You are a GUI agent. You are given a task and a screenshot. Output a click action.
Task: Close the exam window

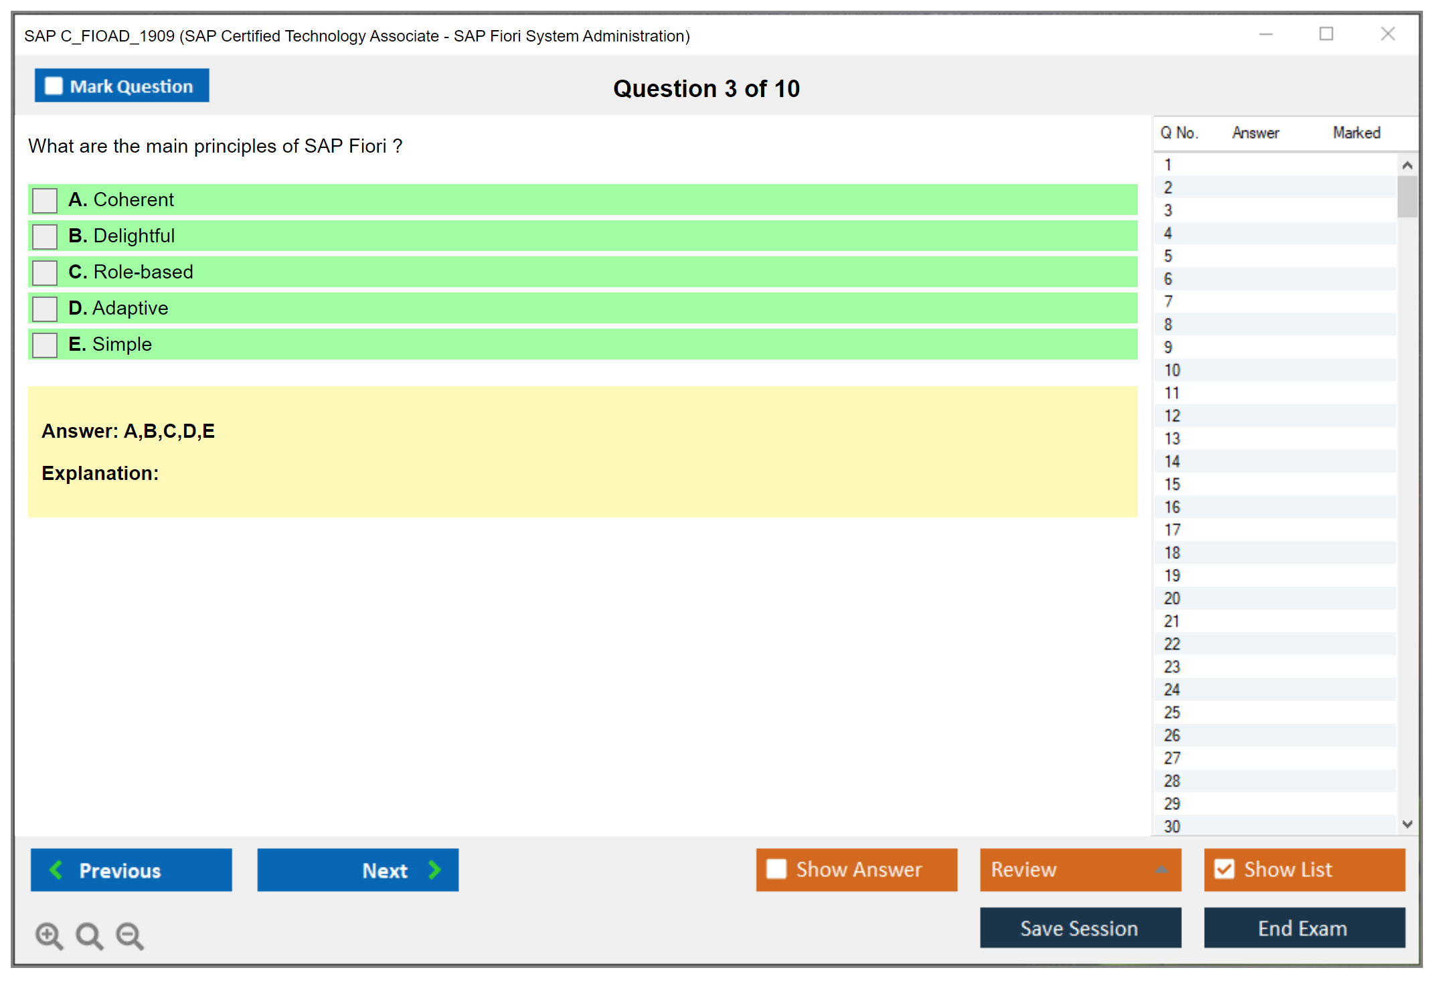tap(1387, 34)
